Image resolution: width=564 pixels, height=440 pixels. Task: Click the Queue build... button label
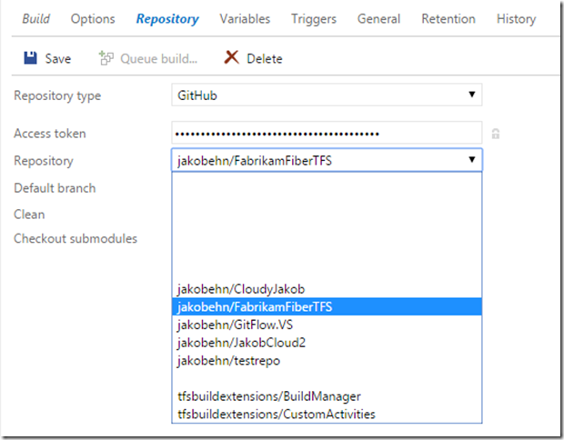click(158, 58)
